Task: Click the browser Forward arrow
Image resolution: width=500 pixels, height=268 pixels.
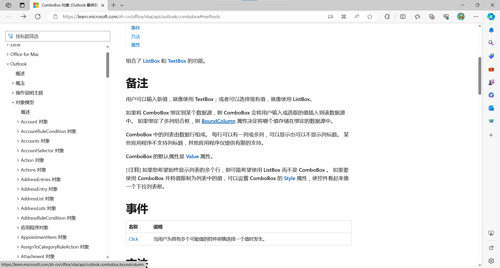Action: 23,17
